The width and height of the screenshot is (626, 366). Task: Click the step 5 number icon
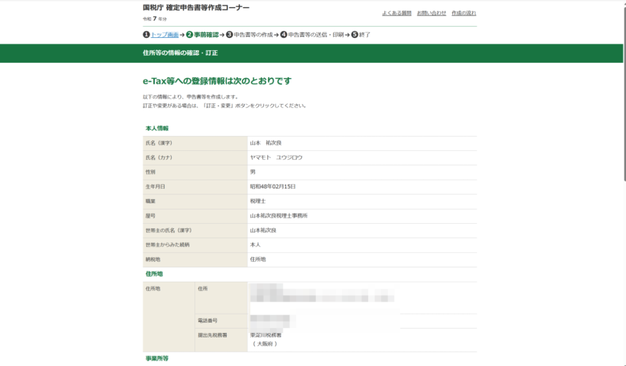355,35
